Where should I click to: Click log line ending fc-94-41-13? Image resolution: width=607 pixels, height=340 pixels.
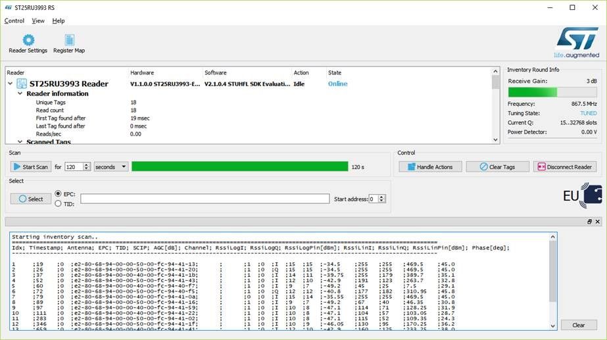233,264
